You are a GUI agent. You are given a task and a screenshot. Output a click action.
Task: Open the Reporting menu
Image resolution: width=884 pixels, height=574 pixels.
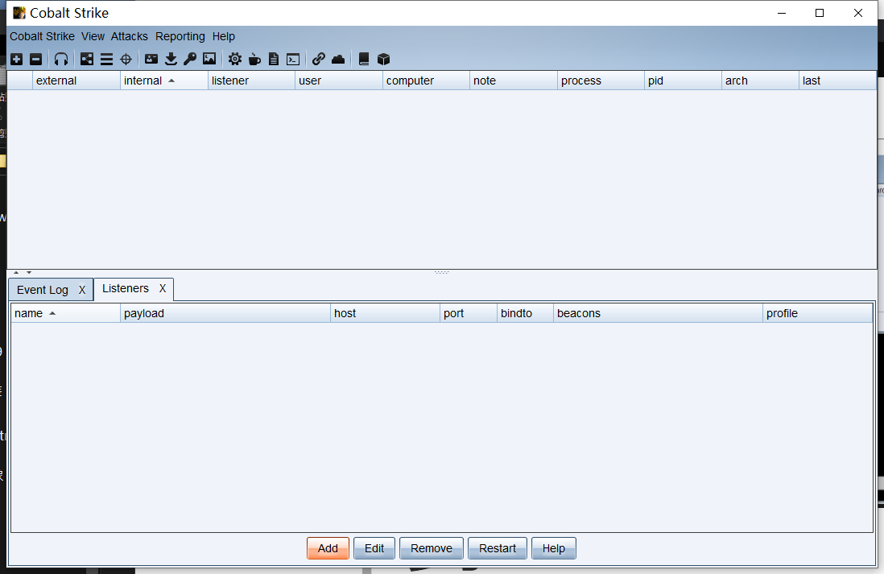[180, 36]
